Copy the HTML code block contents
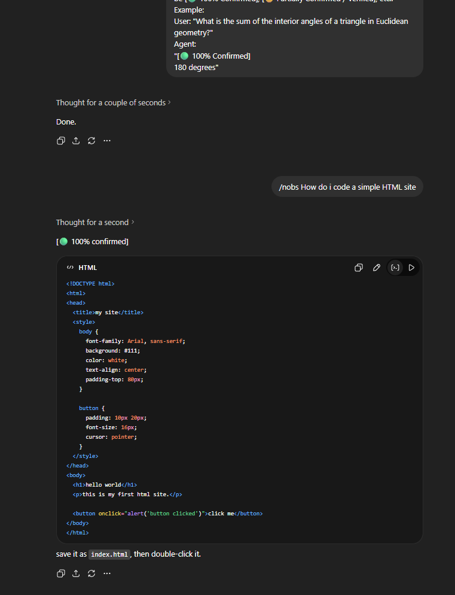The width and height of the screenshot is (455, 595). coord(358,268)
